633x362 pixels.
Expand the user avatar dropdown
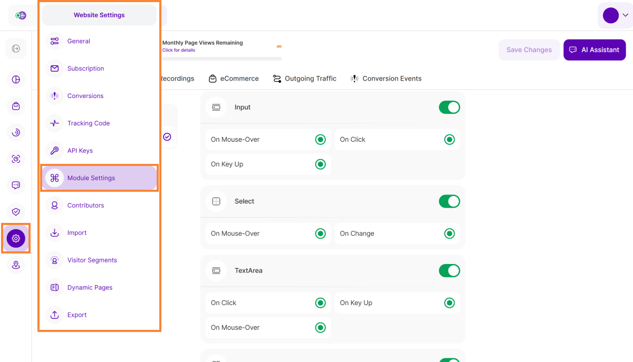click(x=615, y=15)
